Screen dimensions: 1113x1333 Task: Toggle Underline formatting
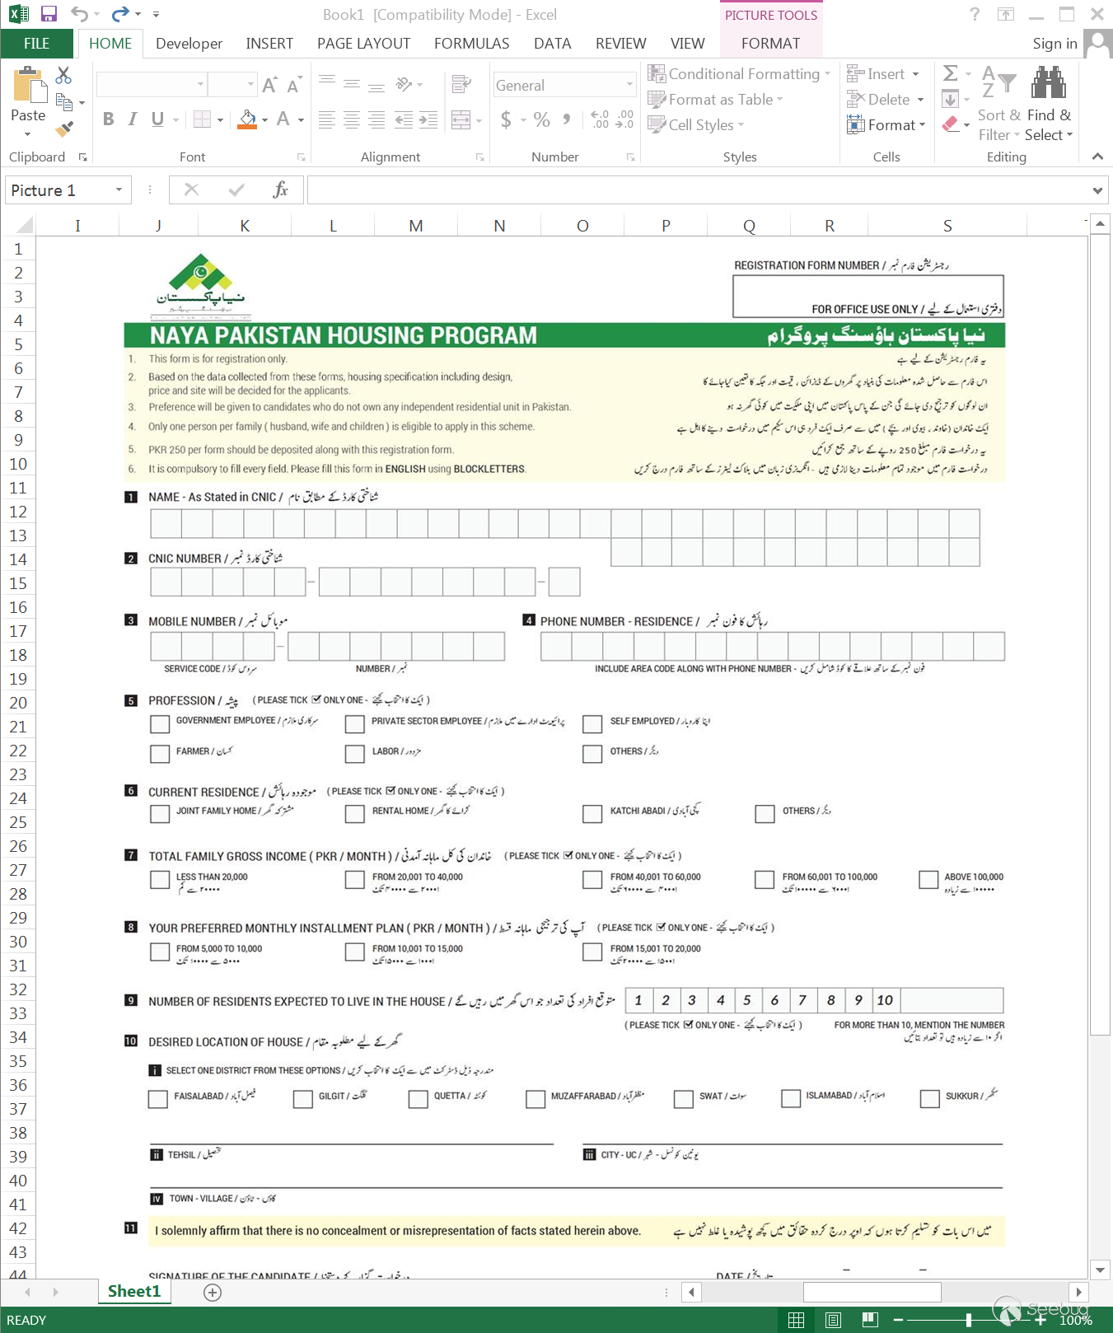(x=157, y=119)
